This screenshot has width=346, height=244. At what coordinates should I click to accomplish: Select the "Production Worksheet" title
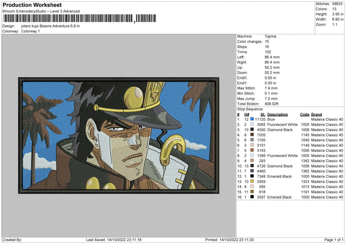[x=32, y=5]
